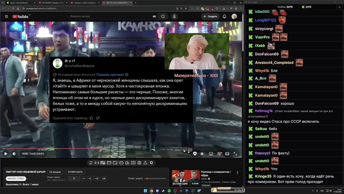
Task: Enter fullscreen mode
Action: (x=235, y=154)
